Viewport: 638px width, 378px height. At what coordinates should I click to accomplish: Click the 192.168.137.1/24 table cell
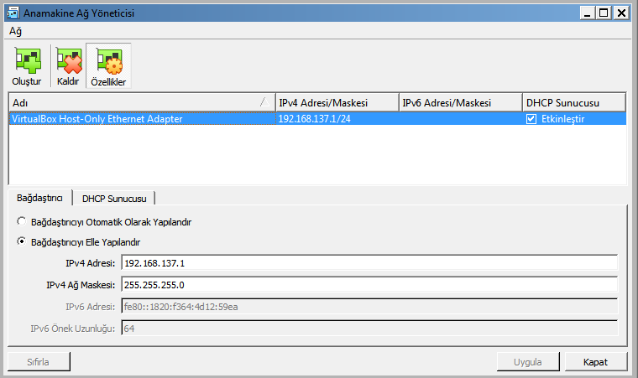click(337, 119)
